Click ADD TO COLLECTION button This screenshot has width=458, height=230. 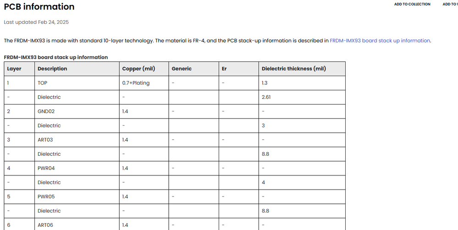coord(412,4)
